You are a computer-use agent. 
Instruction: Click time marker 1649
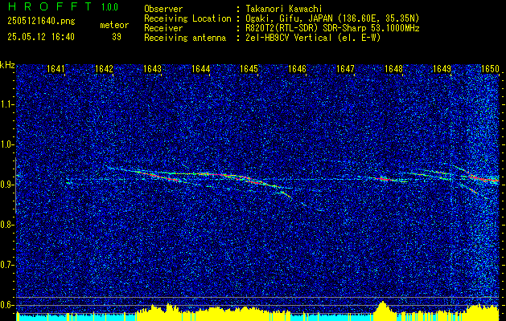442,69
